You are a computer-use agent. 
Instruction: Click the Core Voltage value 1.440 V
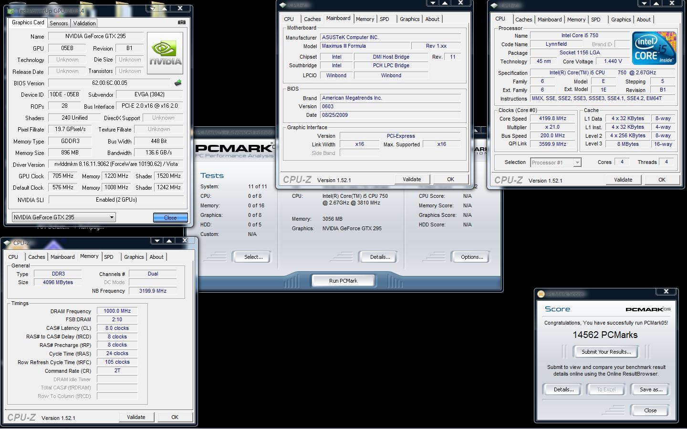tap(613, 61)
